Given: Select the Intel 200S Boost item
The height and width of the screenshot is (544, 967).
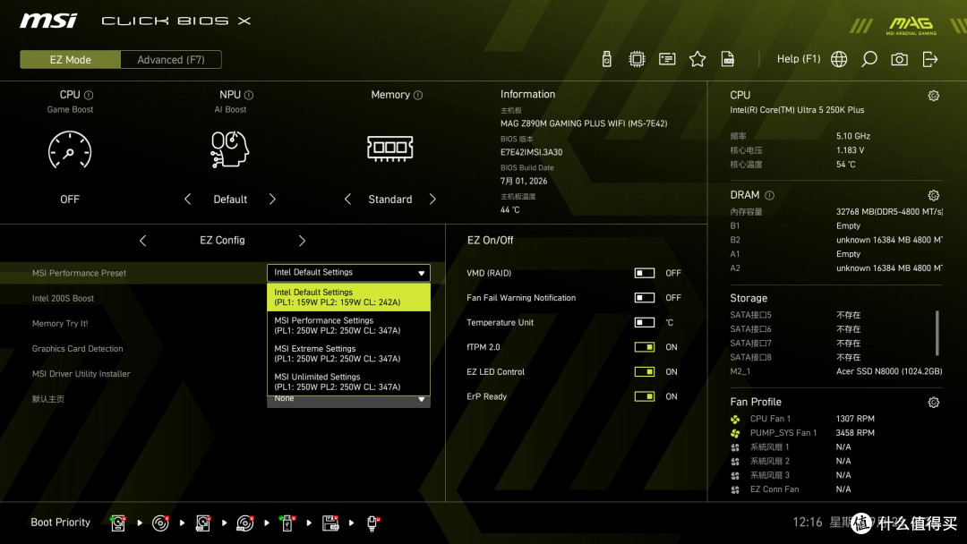Looking at the screenshot, I should click(x=63, y=298).
